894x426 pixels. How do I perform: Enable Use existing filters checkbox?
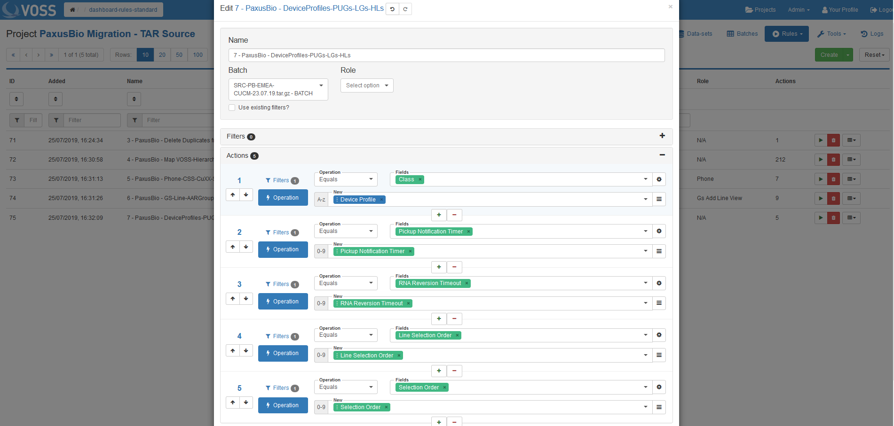pyautogui.click(x=232, y=108)
